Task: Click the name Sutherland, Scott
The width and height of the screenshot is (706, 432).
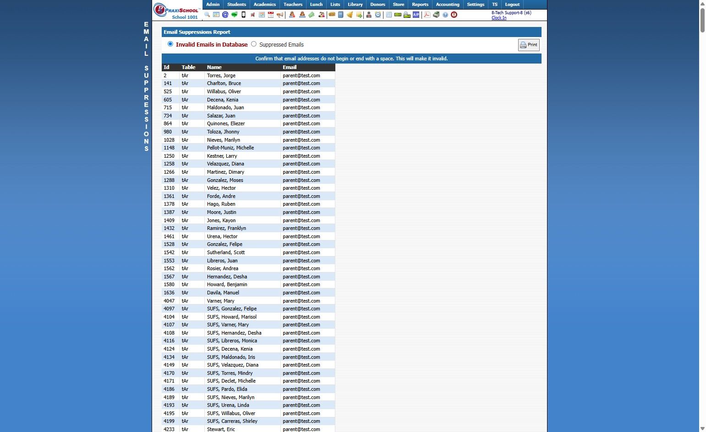Action: [225, 252]
